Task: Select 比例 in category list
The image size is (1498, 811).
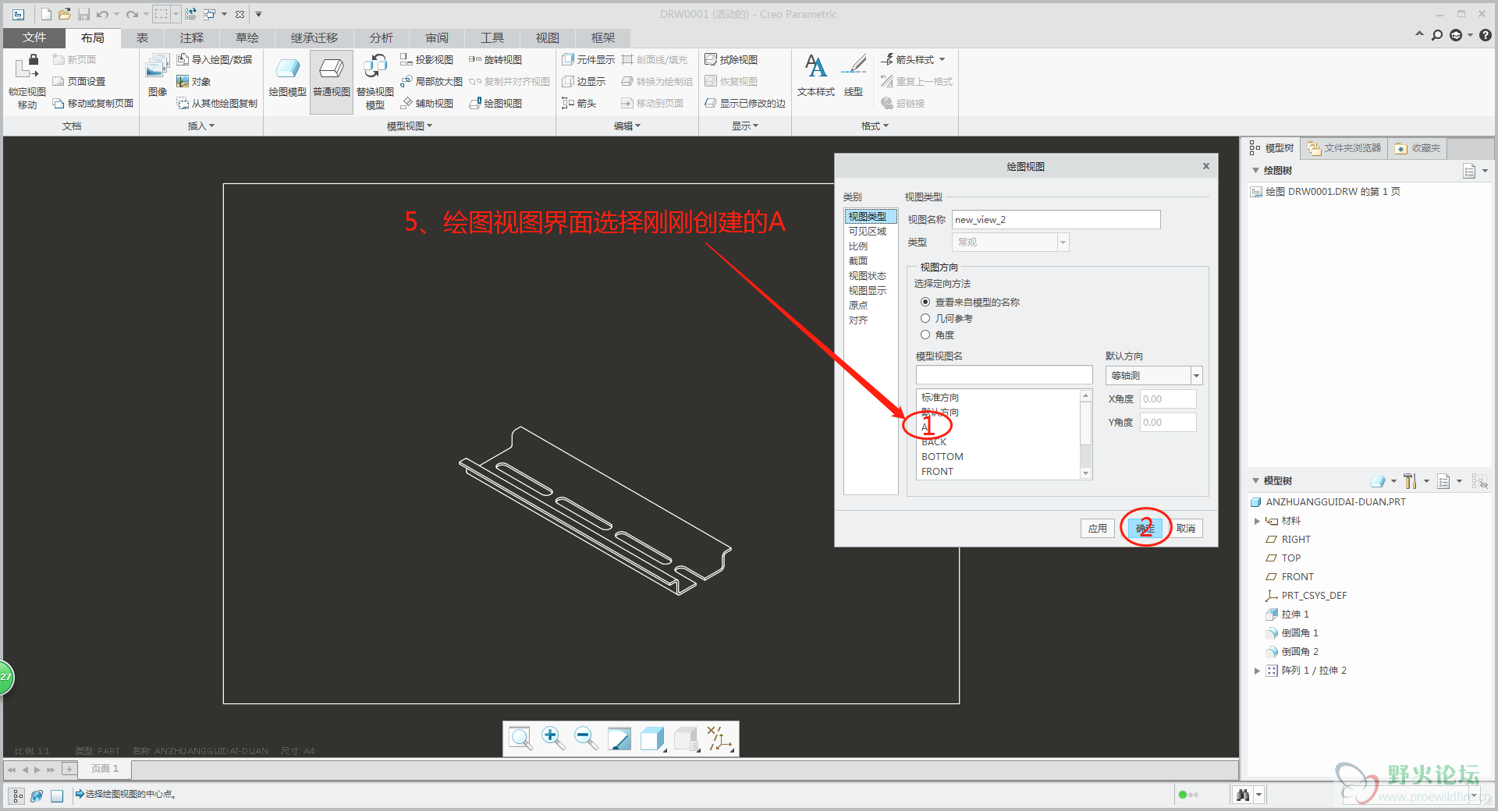Action: [858, 246]
